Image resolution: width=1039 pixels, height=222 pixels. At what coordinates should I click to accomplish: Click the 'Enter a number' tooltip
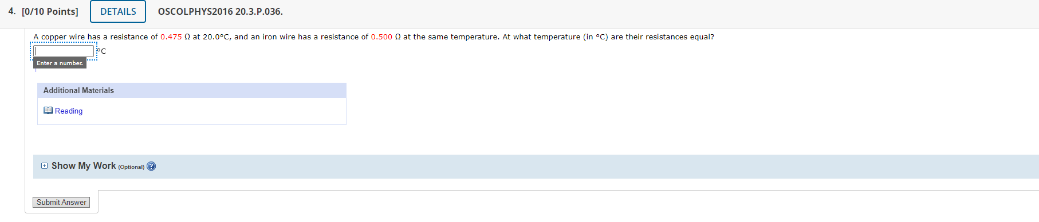(60, 63)
